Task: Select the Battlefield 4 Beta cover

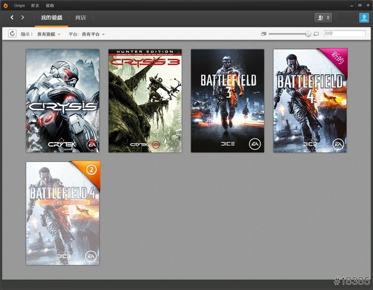Action: click(x=62, y=213)
